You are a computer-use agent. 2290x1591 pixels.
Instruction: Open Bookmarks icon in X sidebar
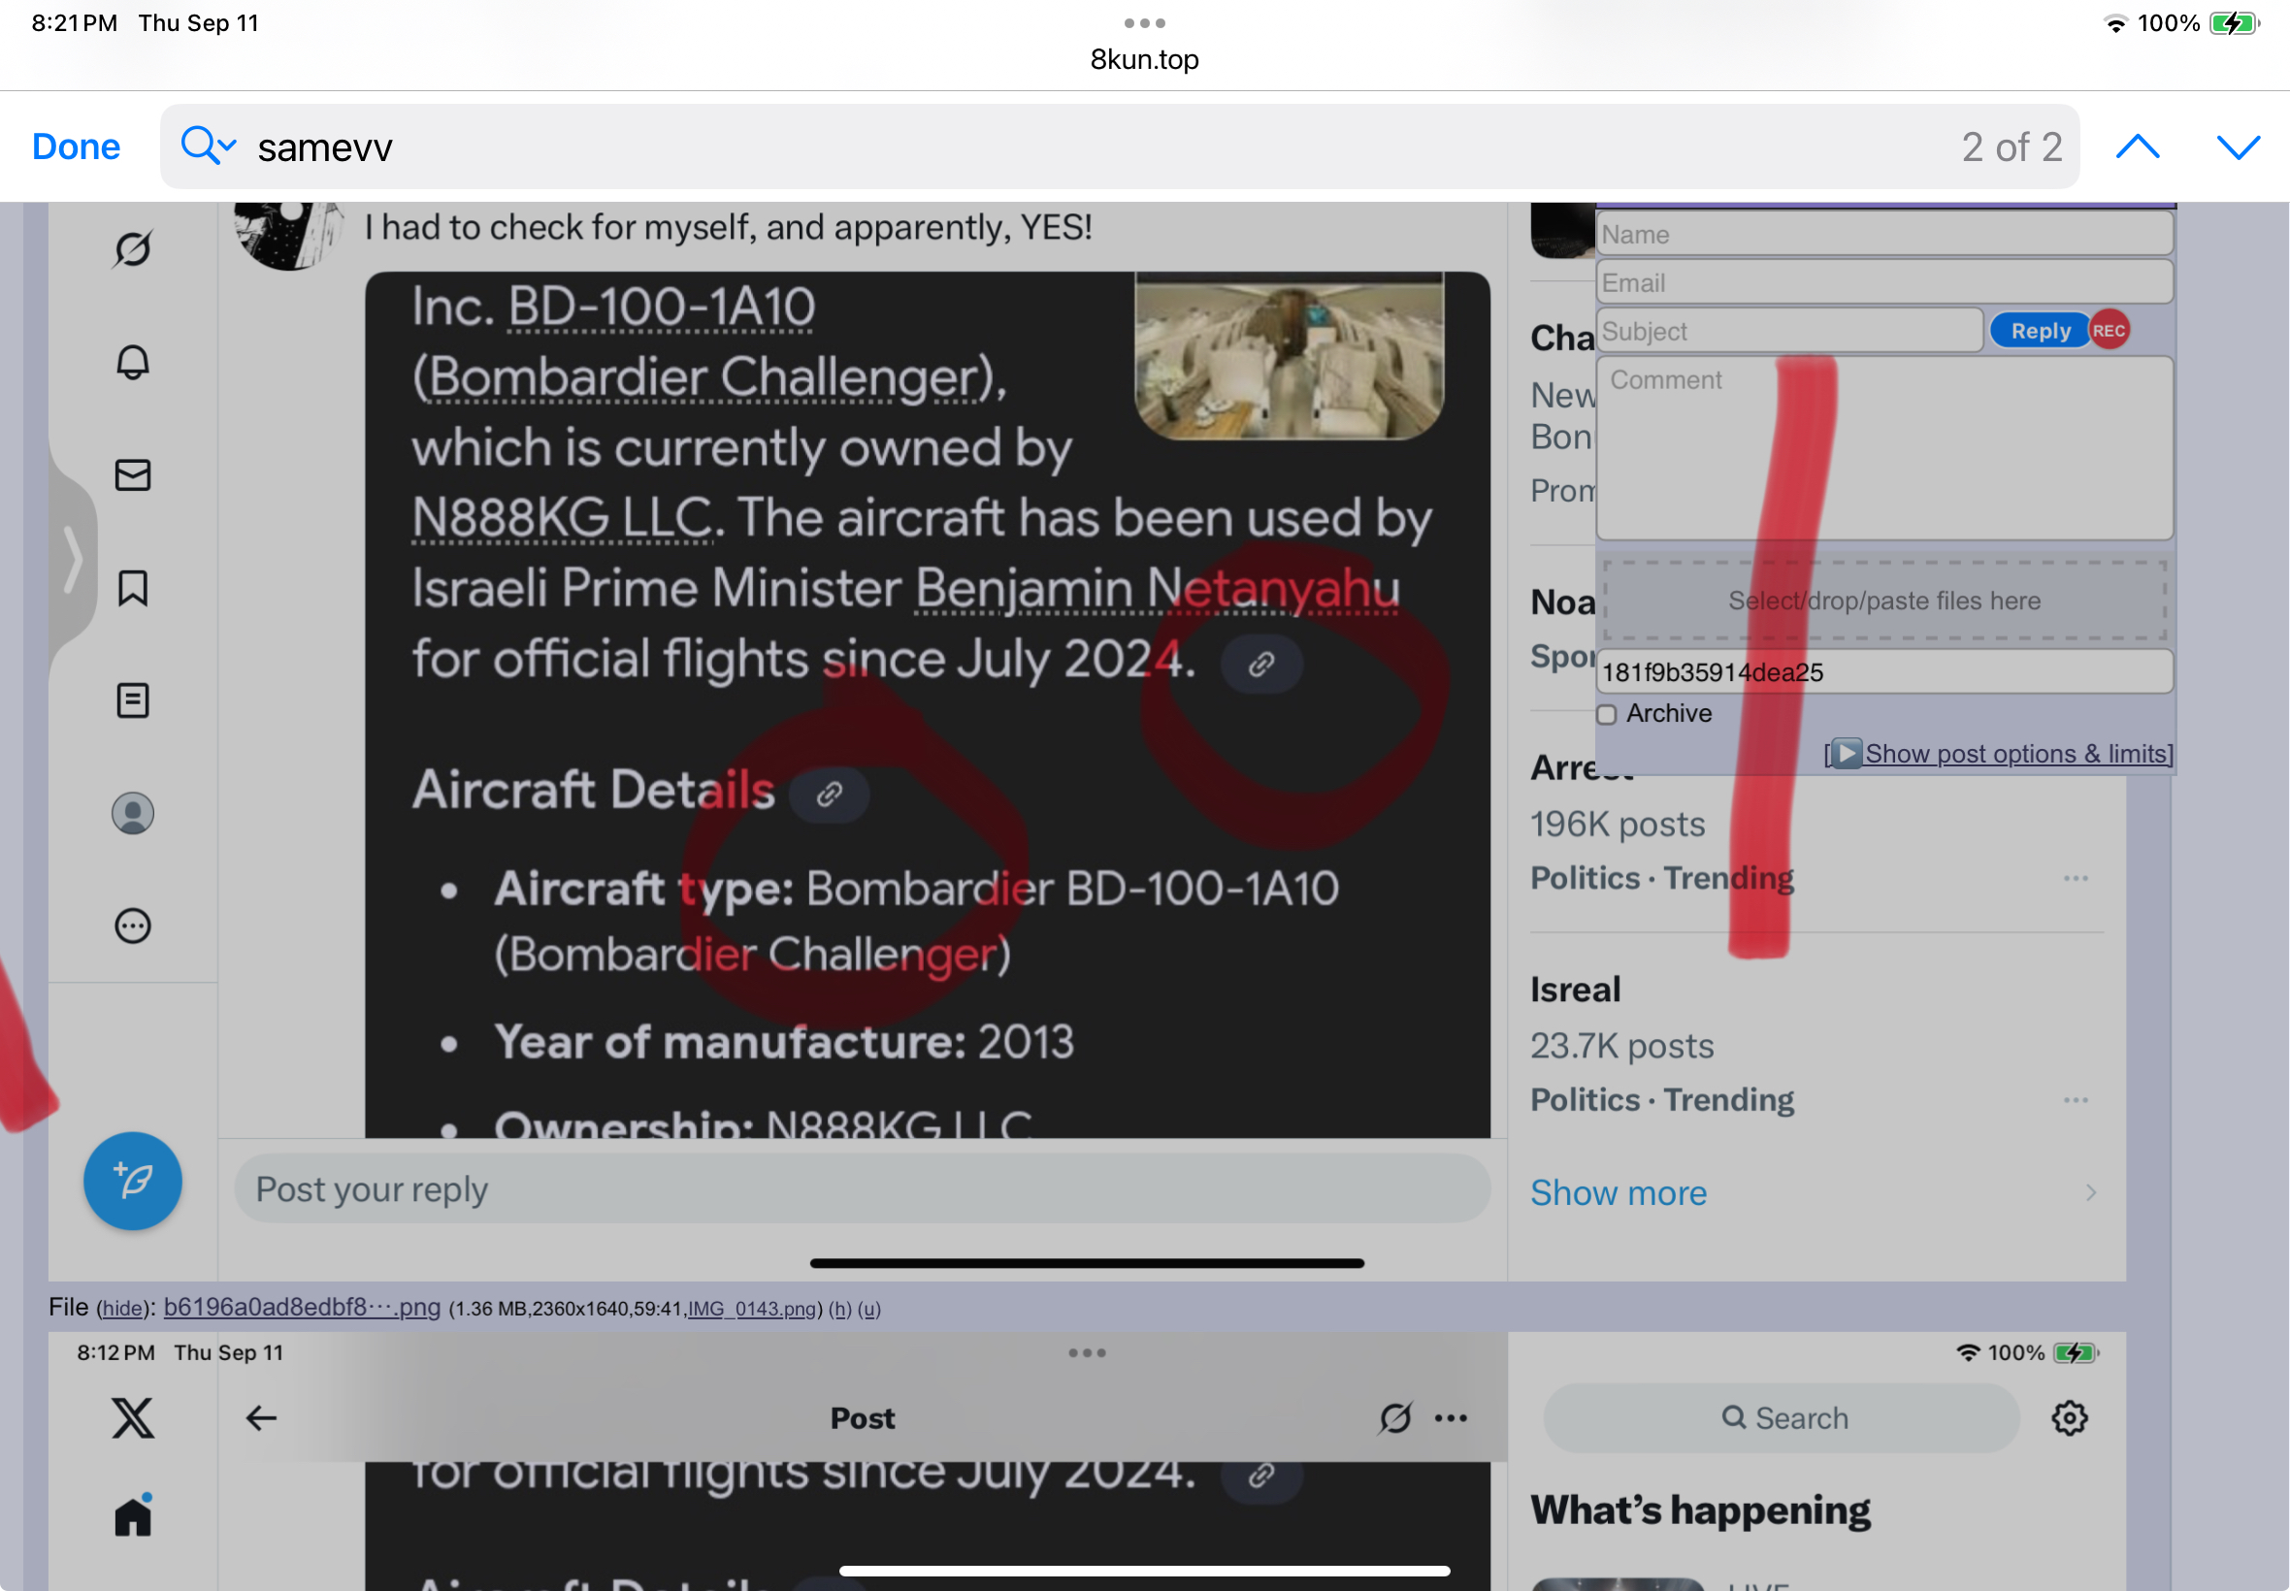pos(133,588)
